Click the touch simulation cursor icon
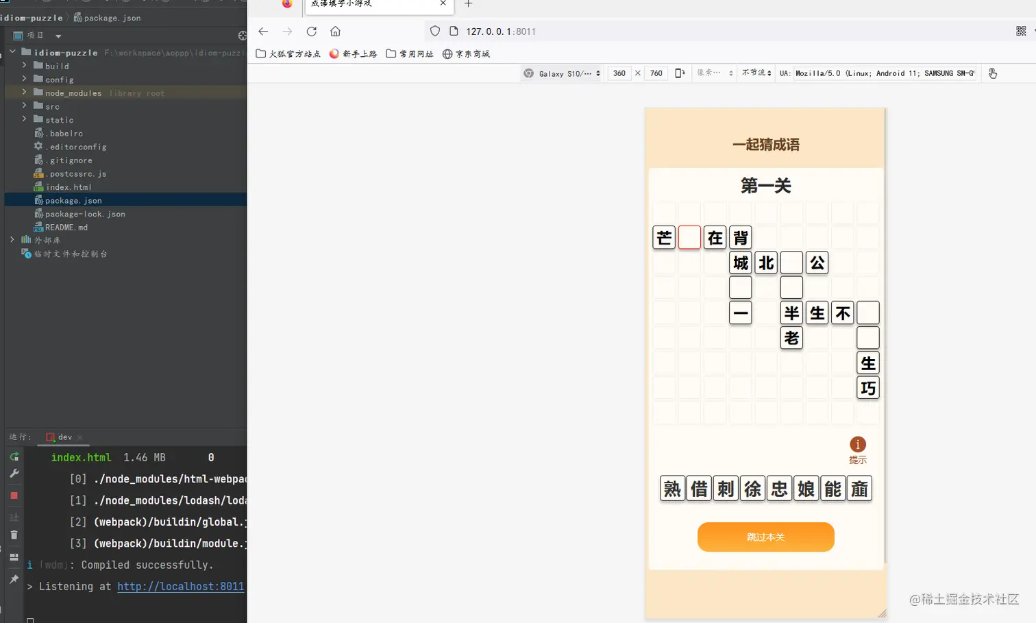This screenshot has height=623, width=1036. tap(992, 73)
